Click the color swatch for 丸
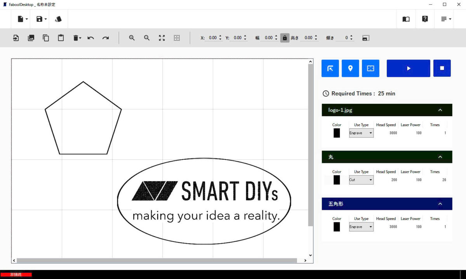466x279 pixels. (337, 180)
